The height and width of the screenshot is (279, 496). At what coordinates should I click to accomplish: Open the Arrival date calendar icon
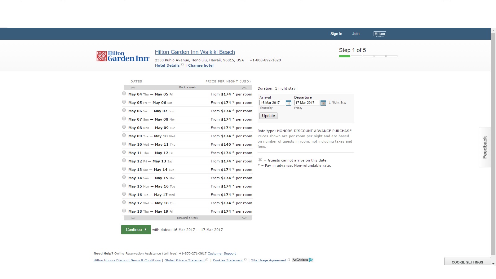click(288, 103)
